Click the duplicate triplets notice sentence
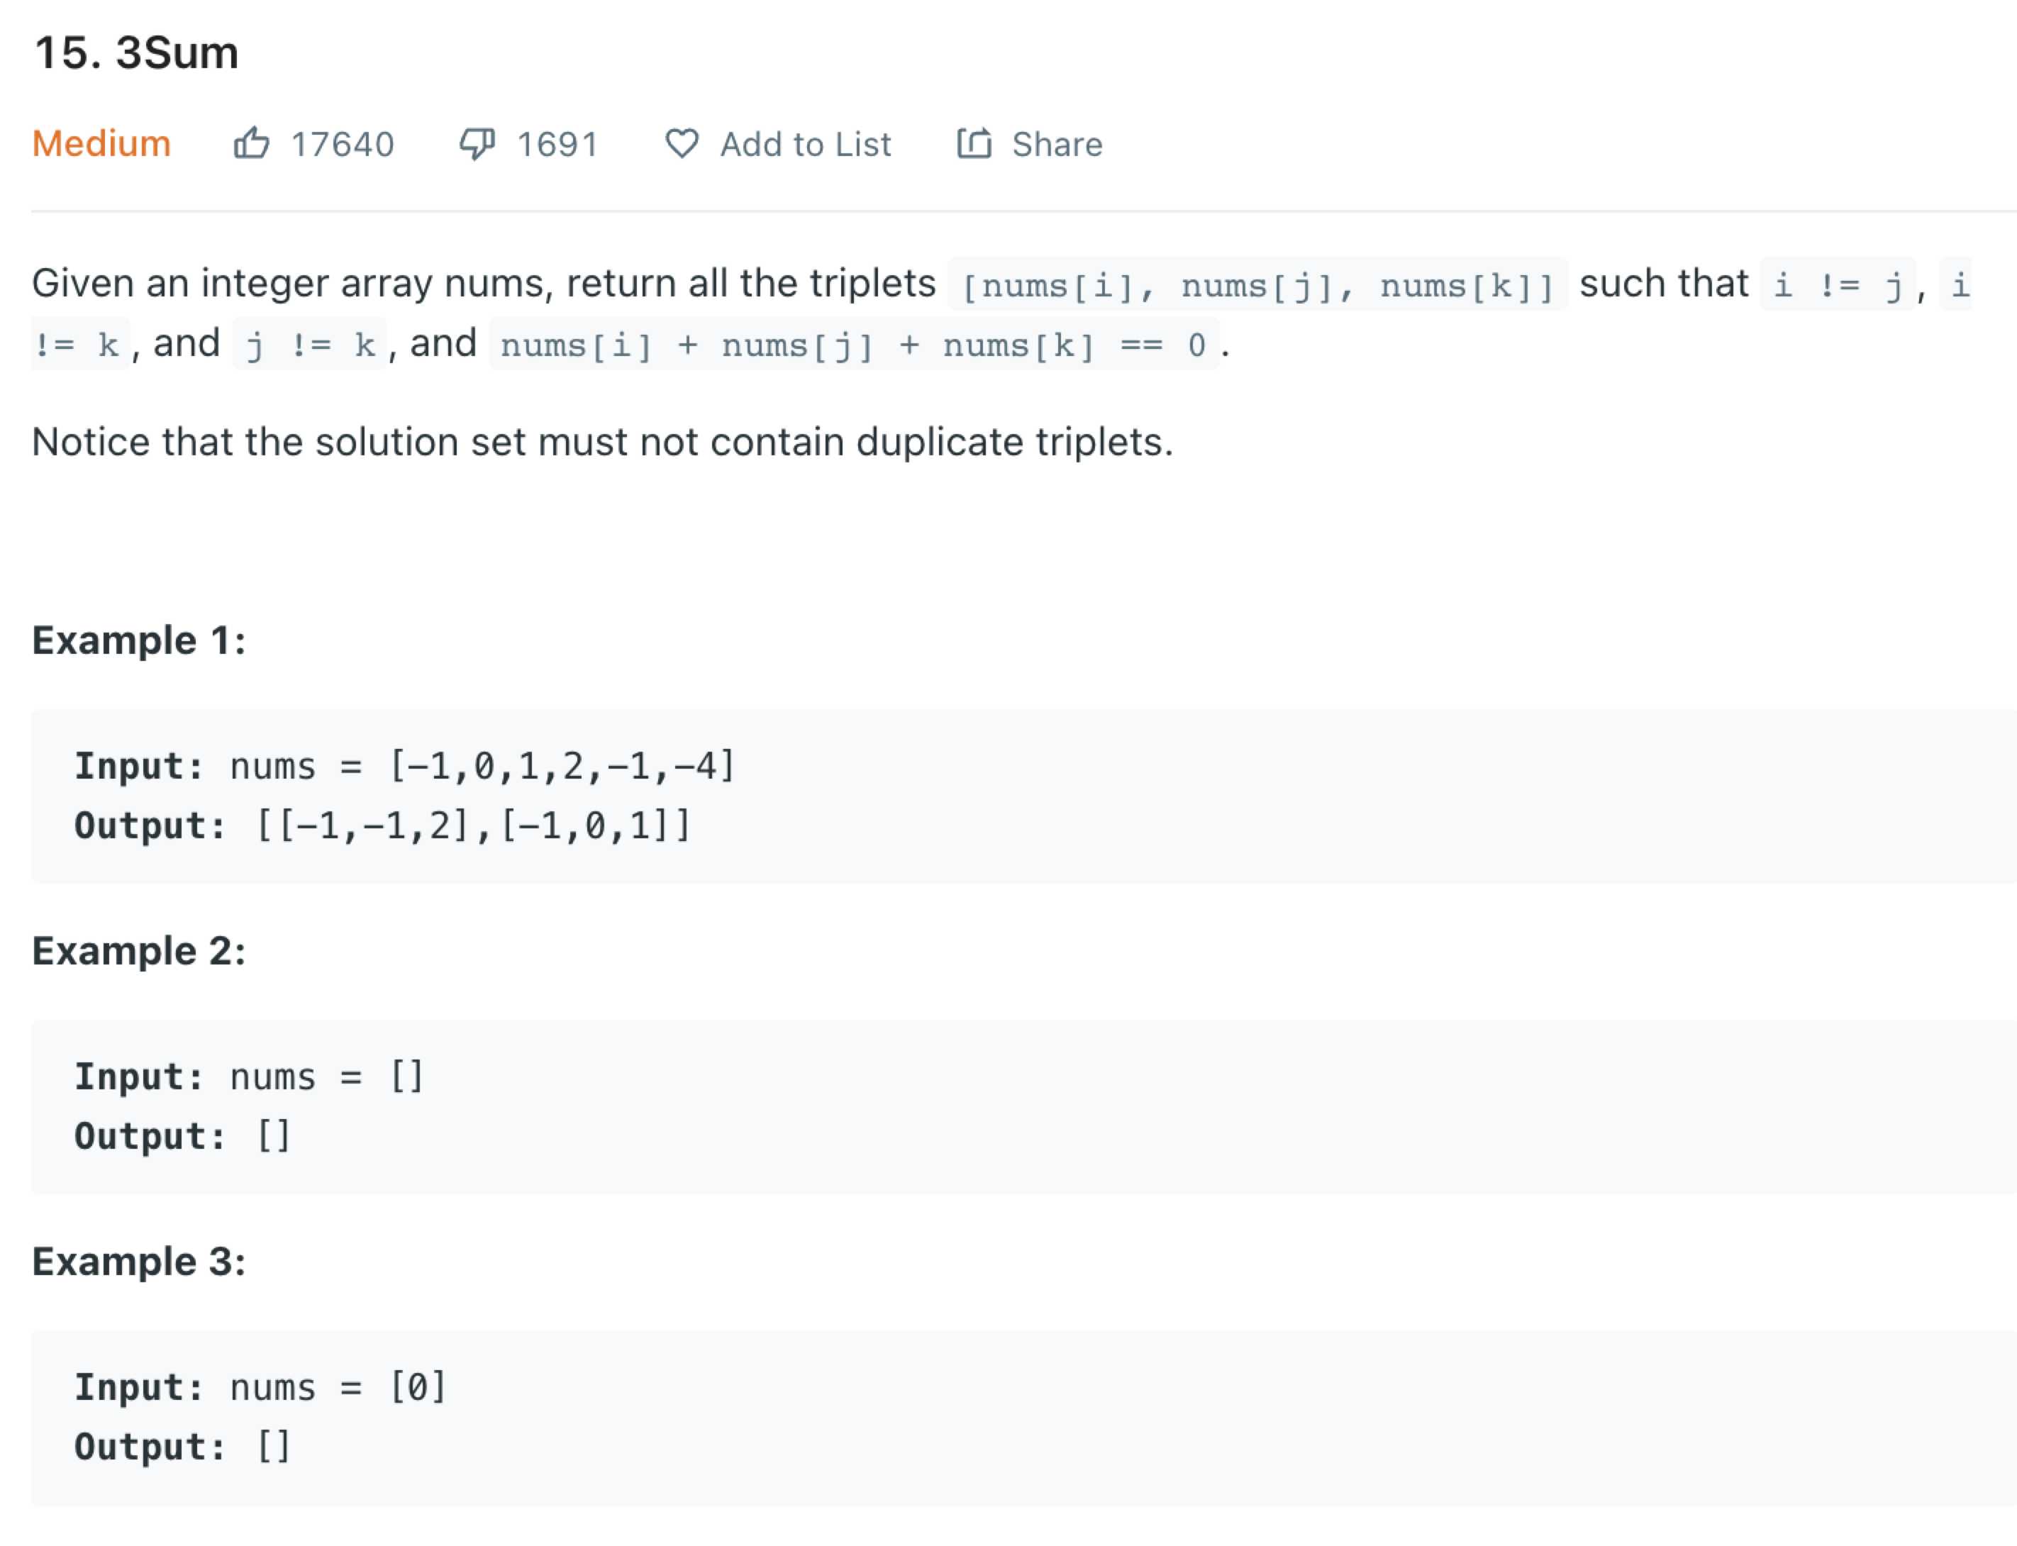The image size is (2017, 1546). tap(603, 442)
